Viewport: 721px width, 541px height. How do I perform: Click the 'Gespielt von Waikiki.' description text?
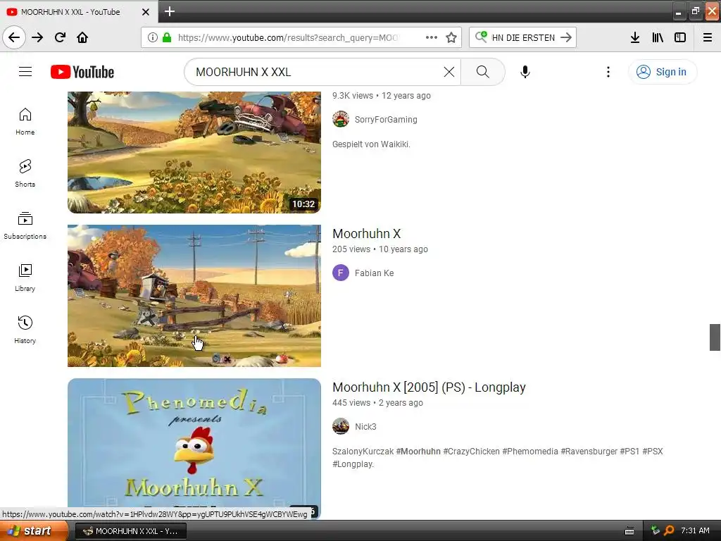371,144
